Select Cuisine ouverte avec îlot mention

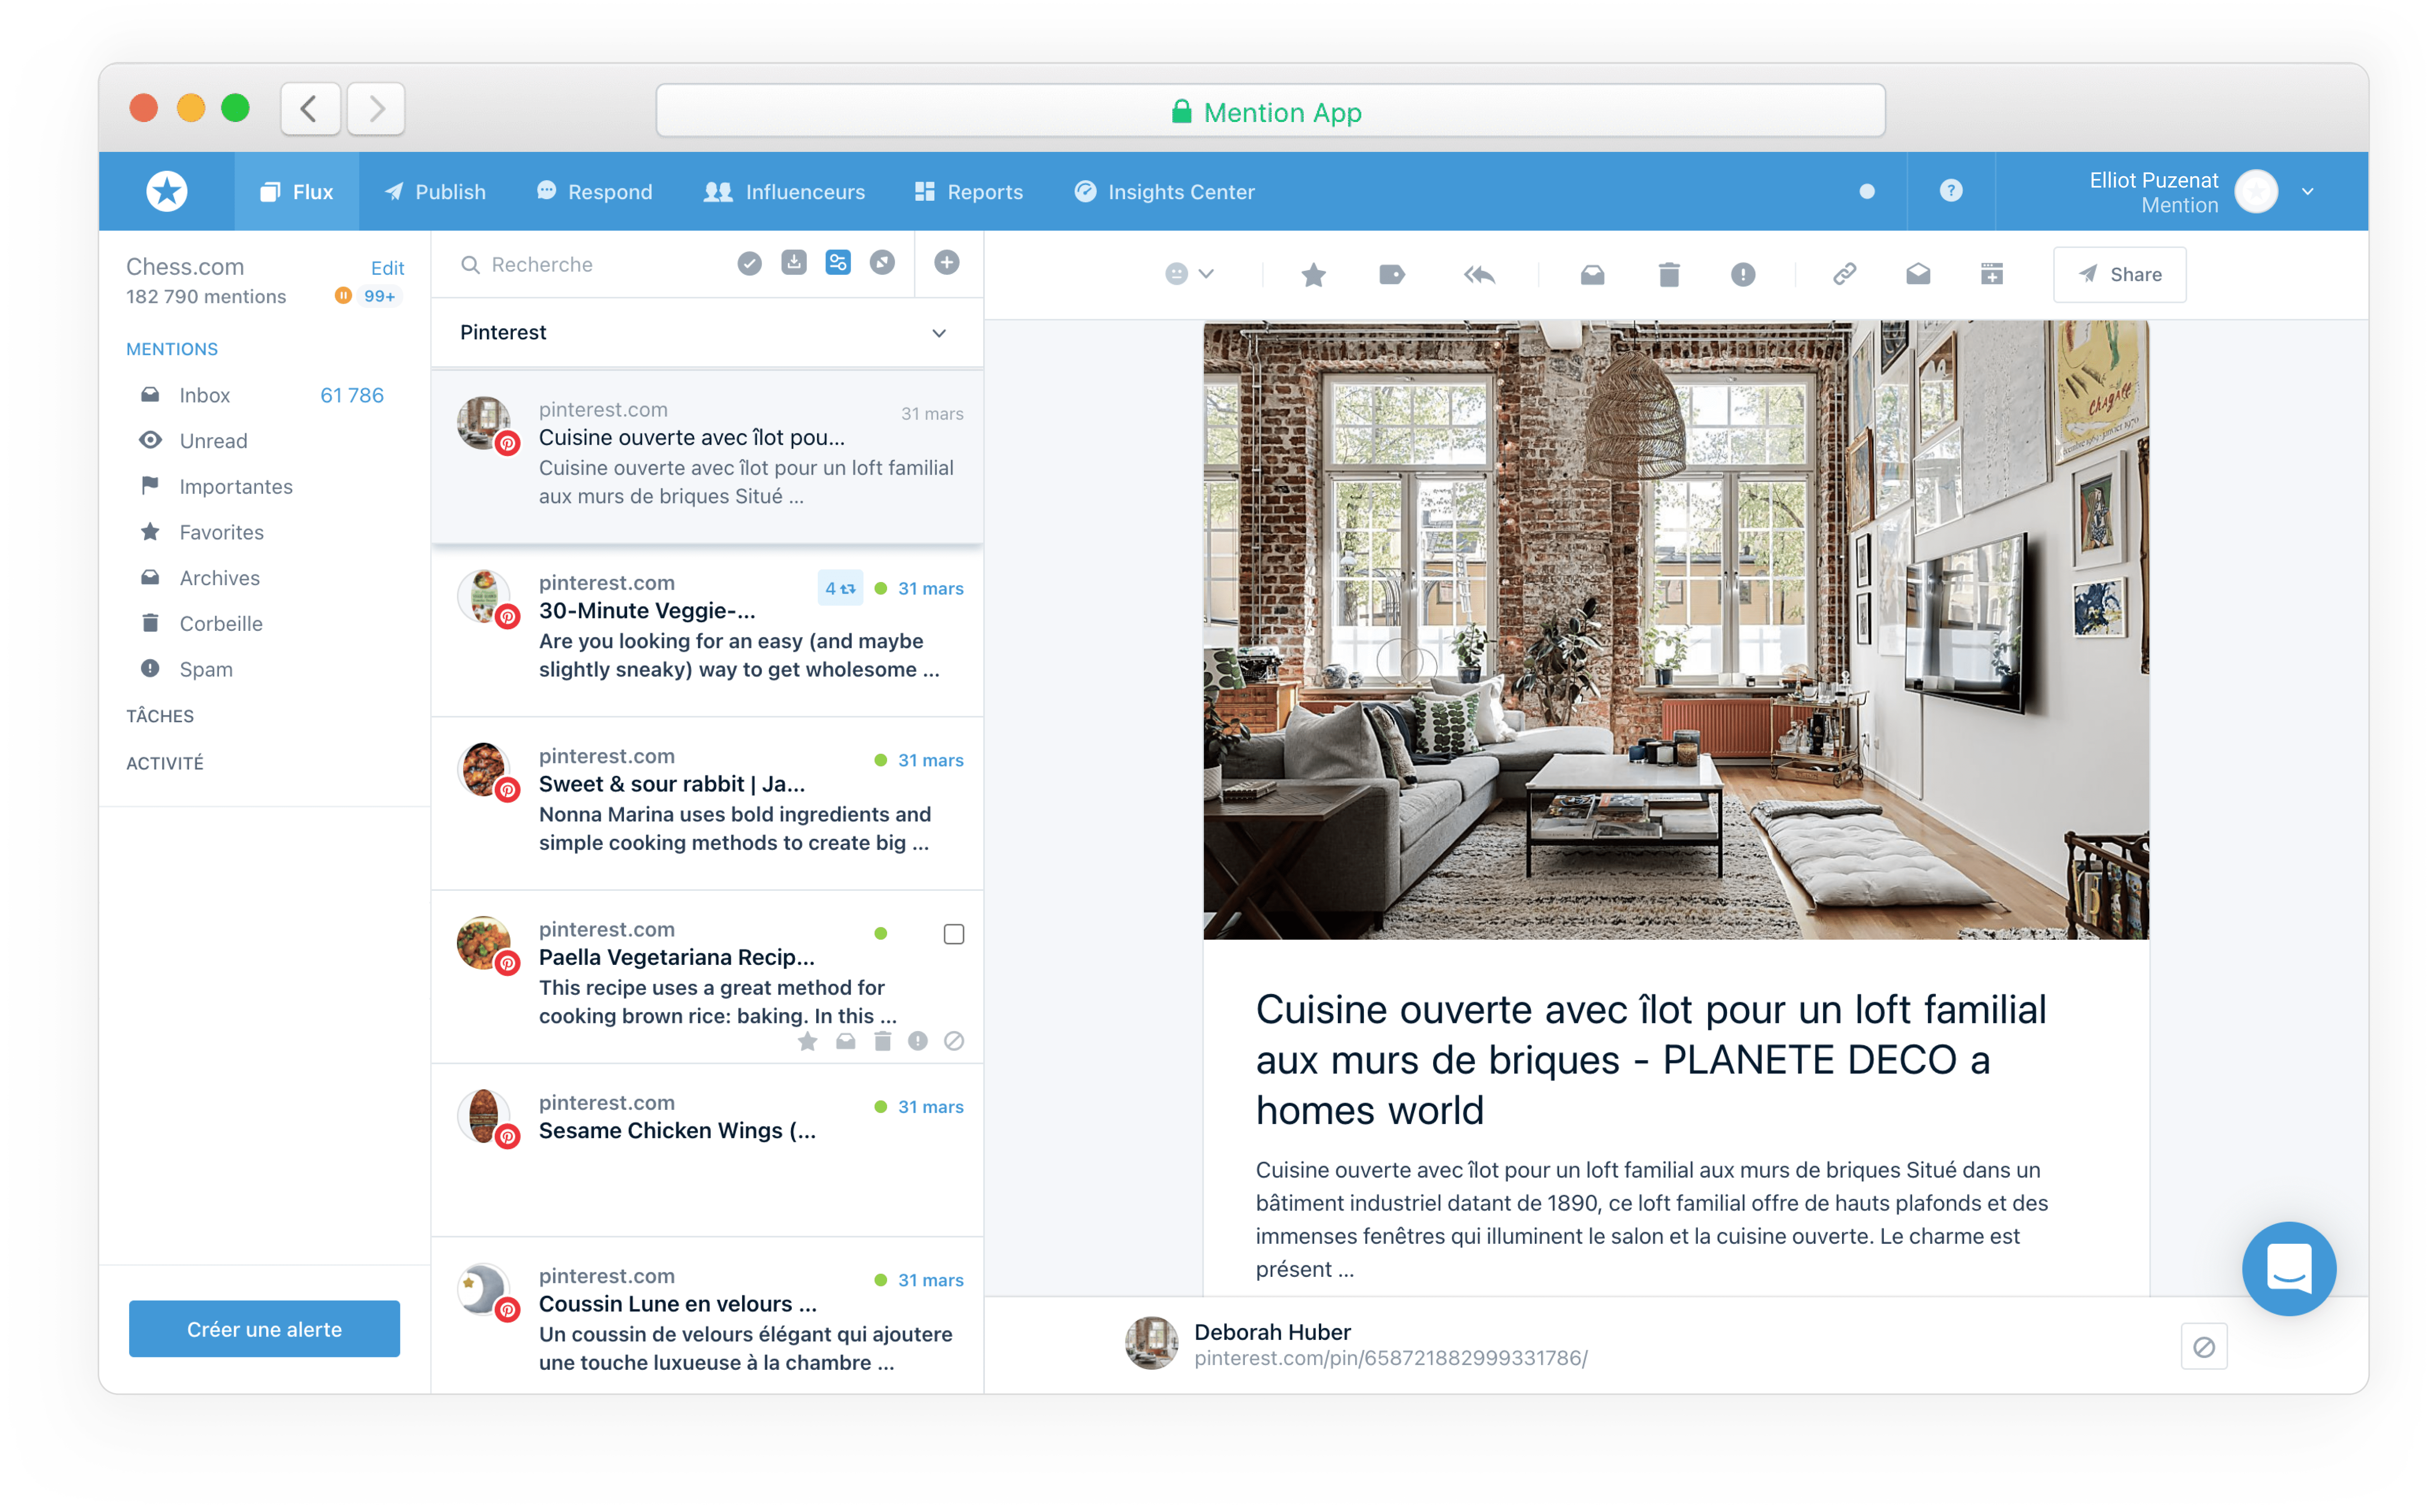tap(707, 456)
